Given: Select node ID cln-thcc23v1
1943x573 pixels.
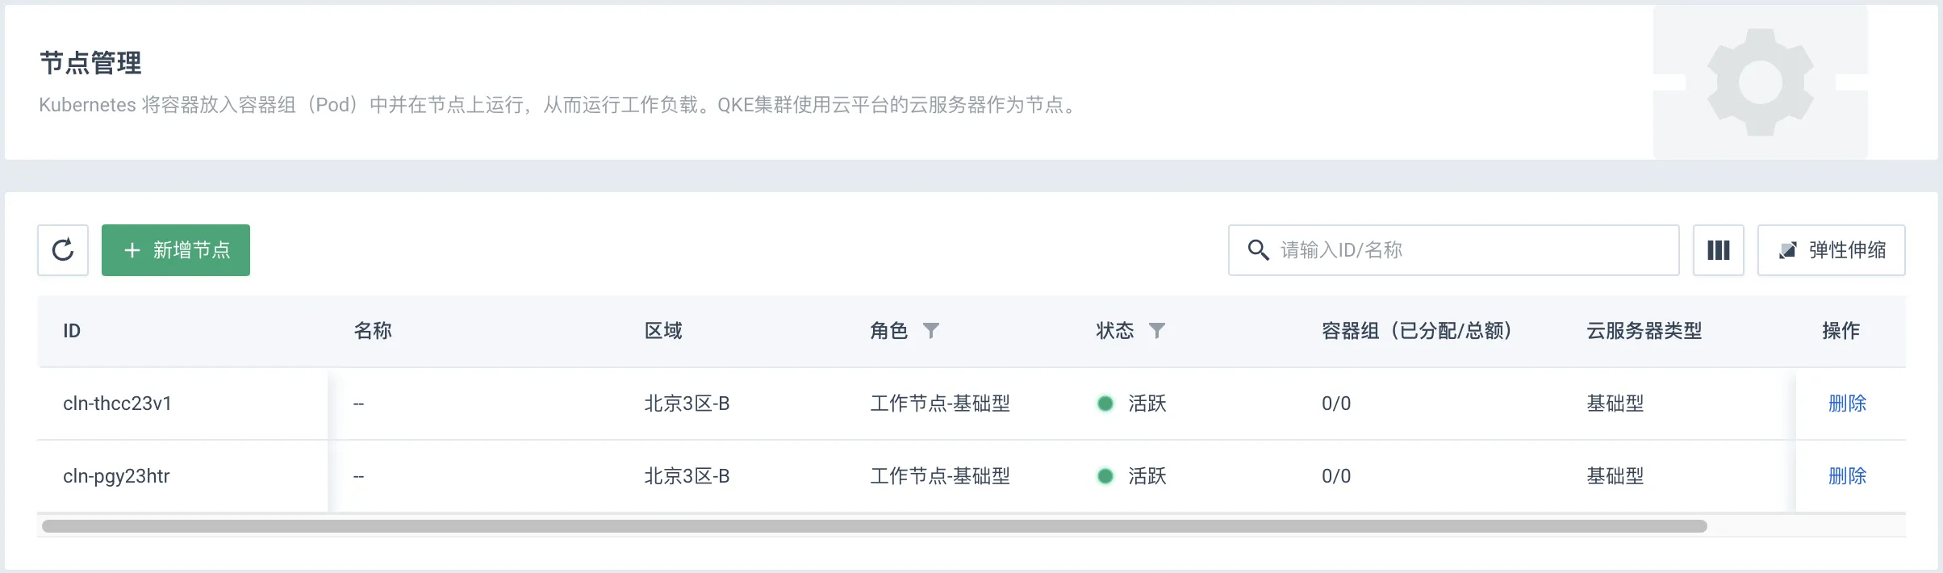Looking at the screenshot, I should coord(117,404).
